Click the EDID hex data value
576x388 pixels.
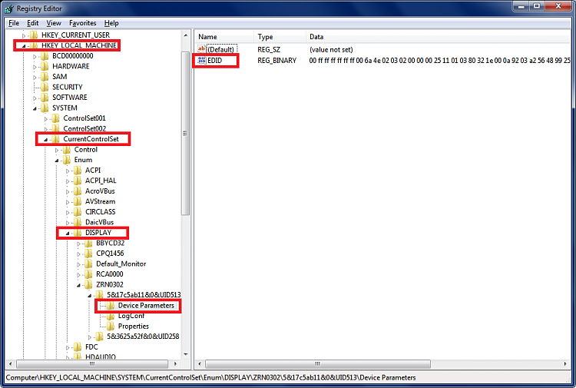click(x=440, y=60)
